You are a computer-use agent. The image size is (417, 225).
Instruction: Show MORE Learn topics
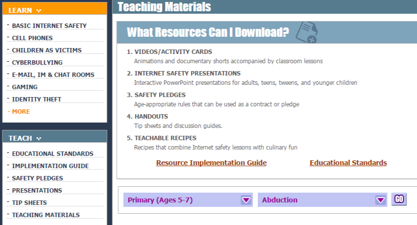click(21, 112)
